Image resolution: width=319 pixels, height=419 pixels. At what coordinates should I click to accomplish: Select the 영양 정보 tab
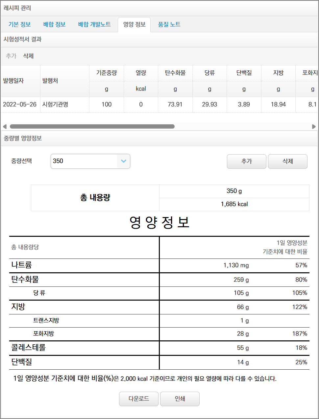134,24
